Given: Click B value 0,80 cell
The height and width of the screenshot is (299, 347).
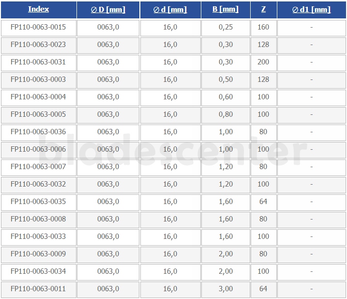Looking at the screenshot, I should pos(226,115).
